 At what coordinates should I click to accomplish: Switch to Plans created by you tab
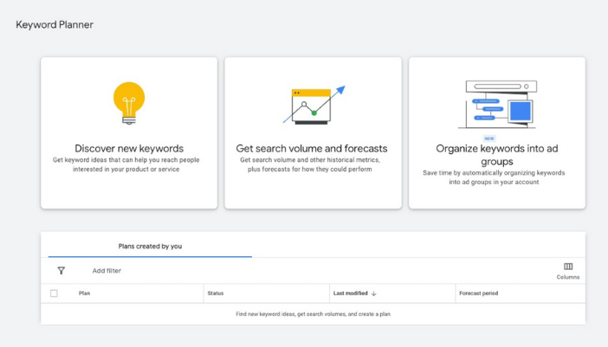point(150,247)
